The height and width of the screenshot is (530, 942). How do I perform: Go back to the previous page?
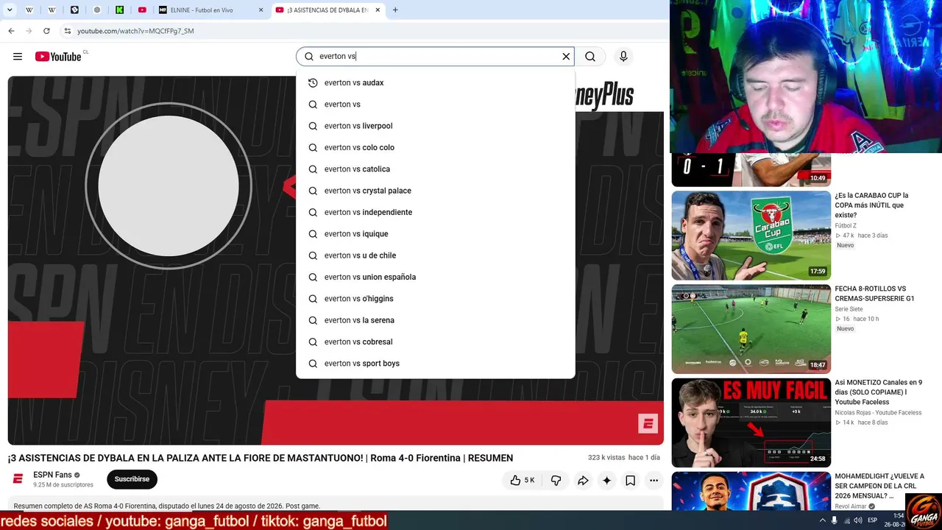[11, 31]
